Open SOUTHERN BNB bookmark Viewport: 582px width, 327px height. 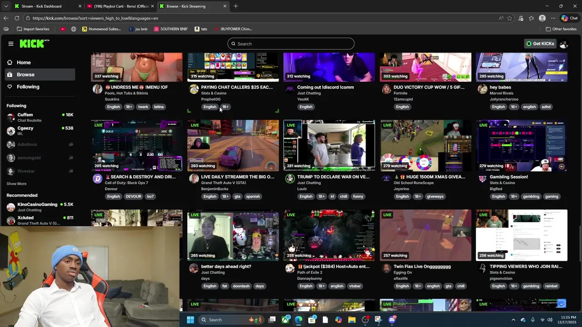(x=171, y=29)
